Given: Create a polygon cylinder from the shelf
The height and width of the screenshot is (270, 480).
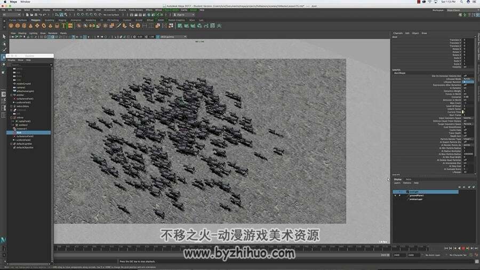Looking at the screenshot, I should [24, 26].
